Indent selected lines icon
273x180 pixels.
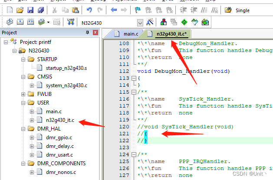[183, 10]
